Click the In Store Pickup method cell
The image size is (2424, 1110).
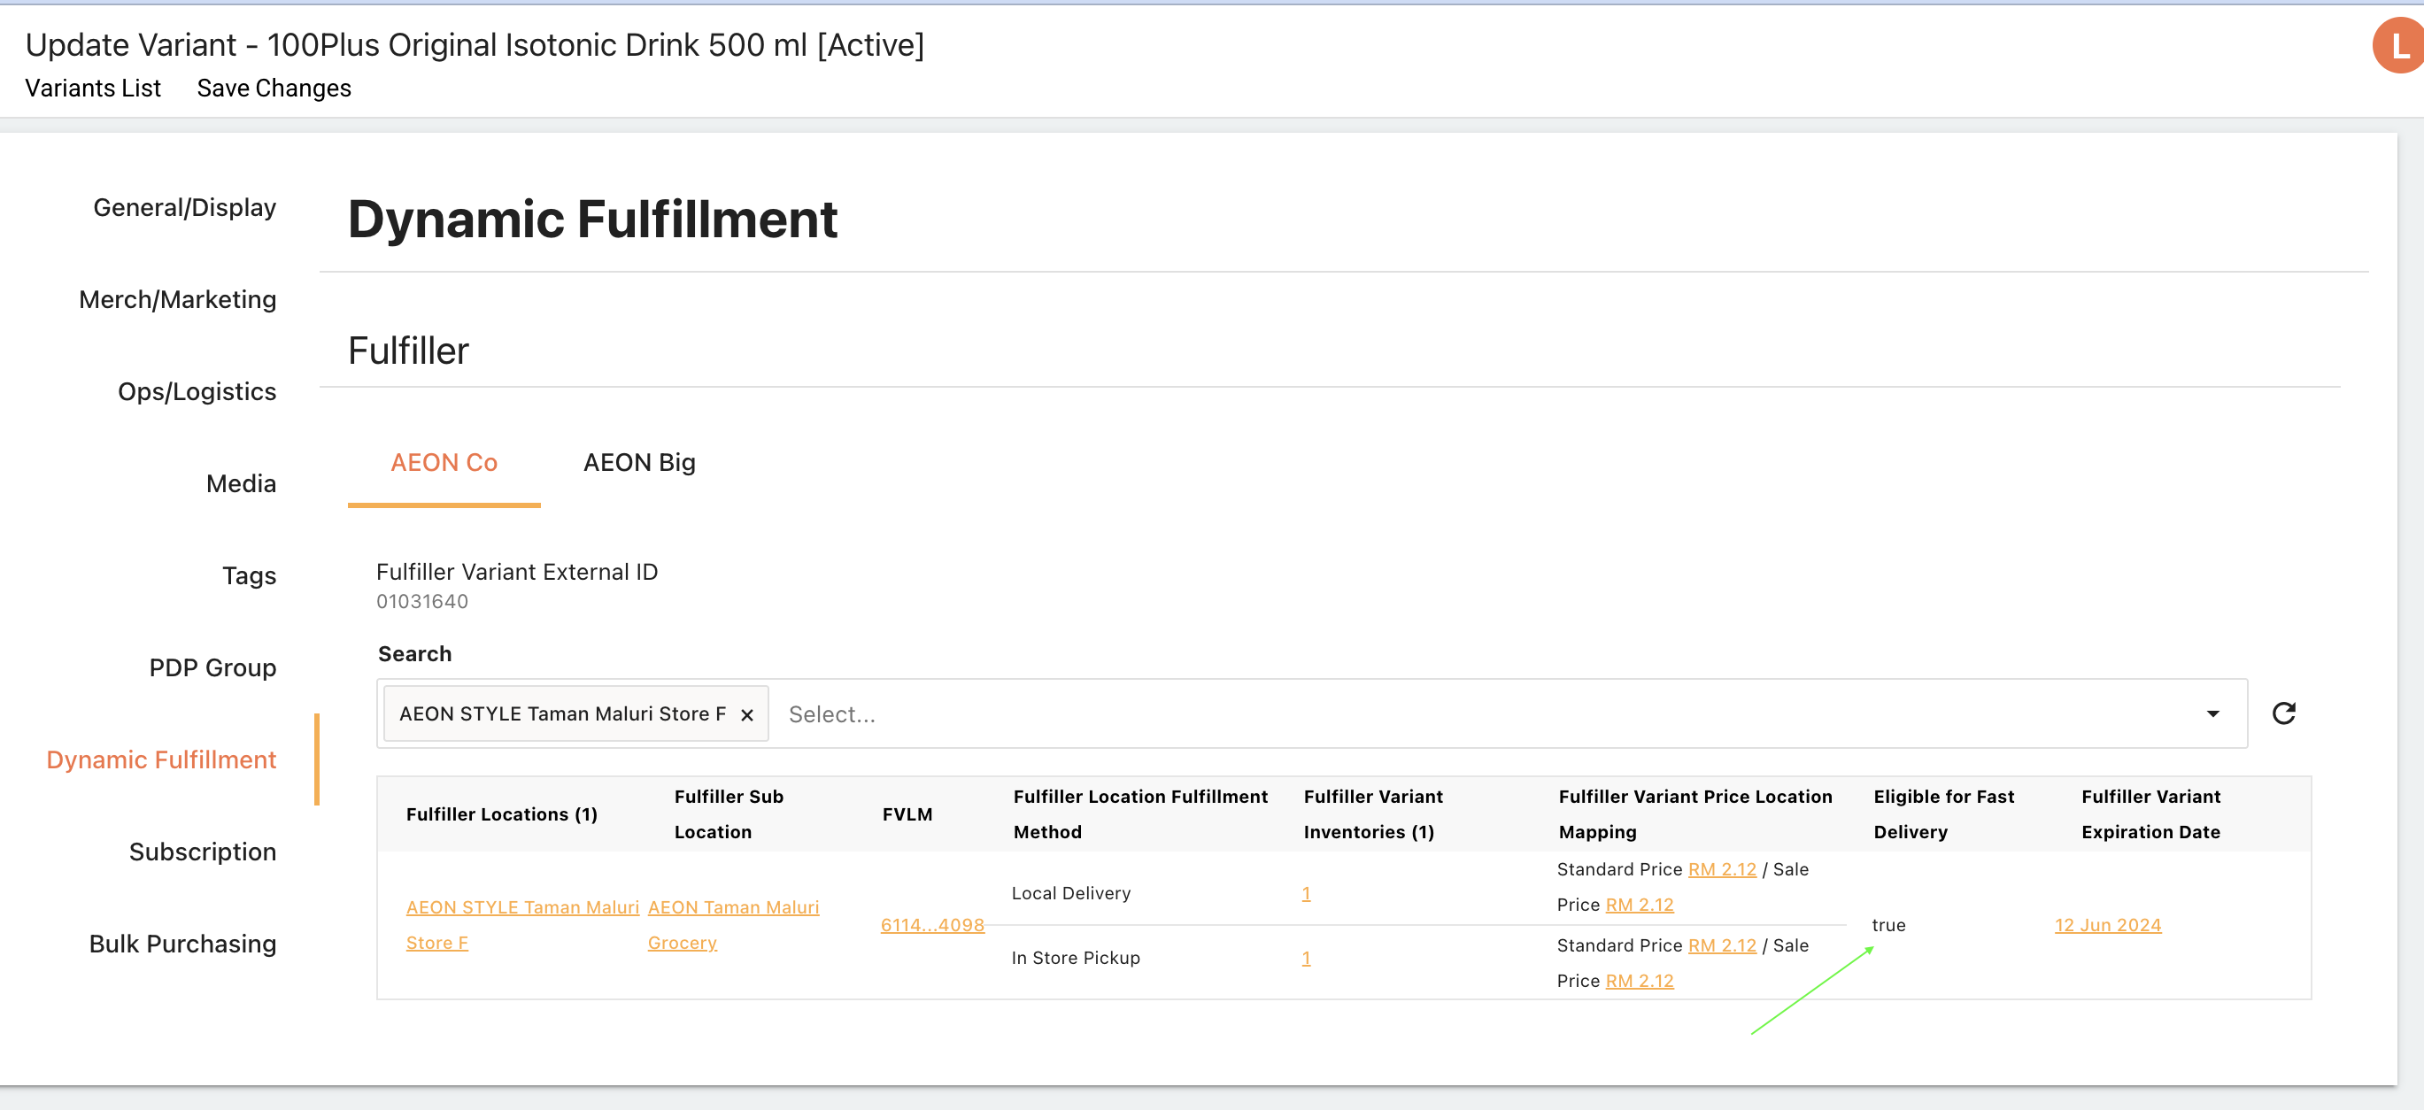[1076, 958]
